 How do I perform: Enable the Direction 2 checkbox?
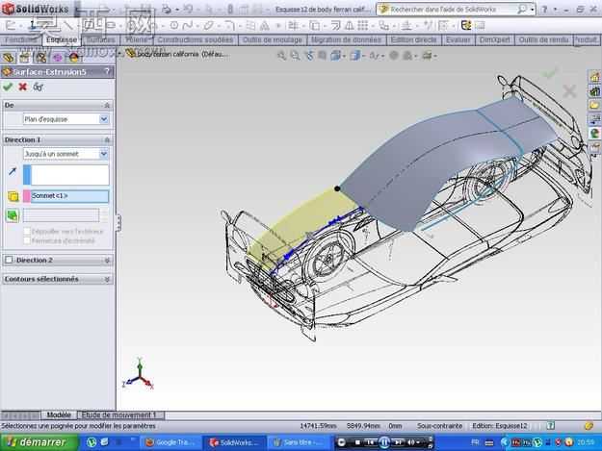tap(9, 260)
